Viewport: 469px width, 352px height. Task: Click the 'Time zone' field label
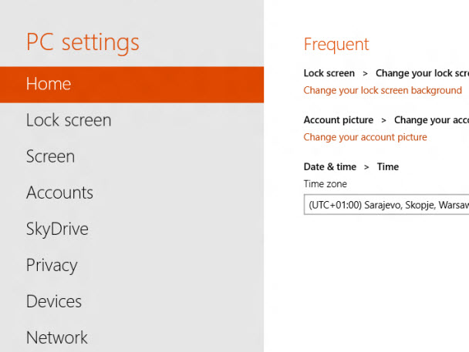(326, 184)
